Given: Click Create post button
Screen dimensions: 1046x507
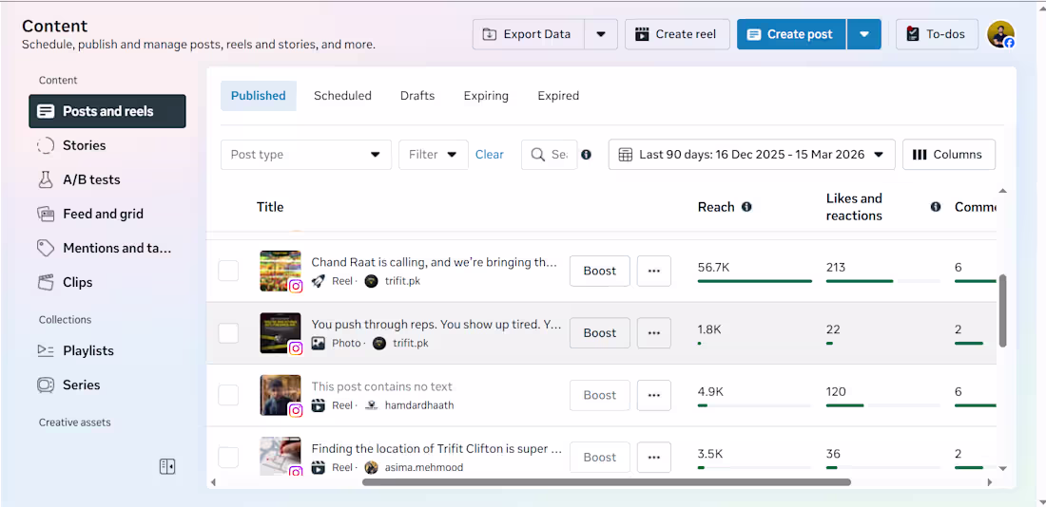Looking at the screenshot, I should pos(791,34).
